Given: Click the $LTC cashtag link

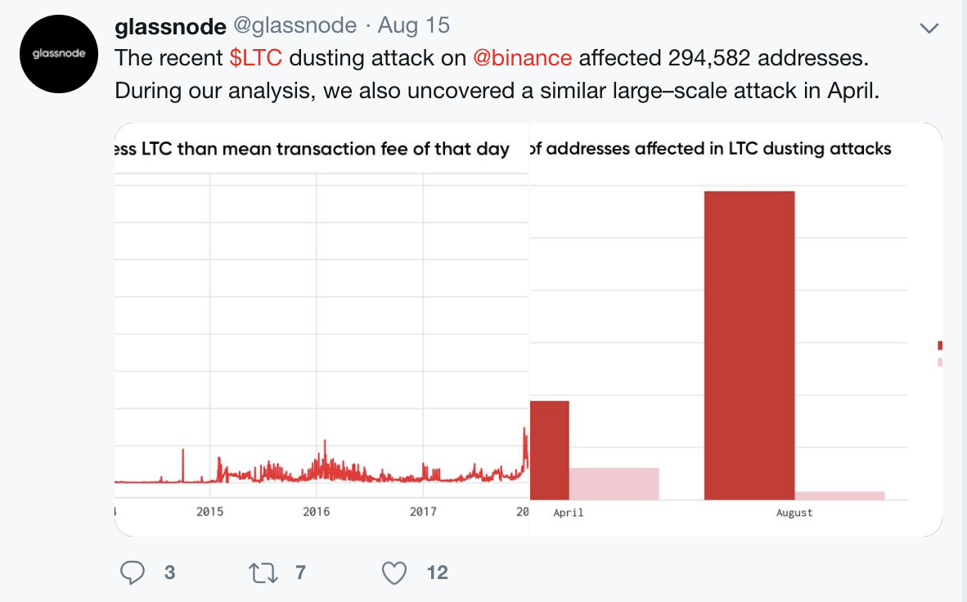Looking at the screenshot, I should coord(256,58).
